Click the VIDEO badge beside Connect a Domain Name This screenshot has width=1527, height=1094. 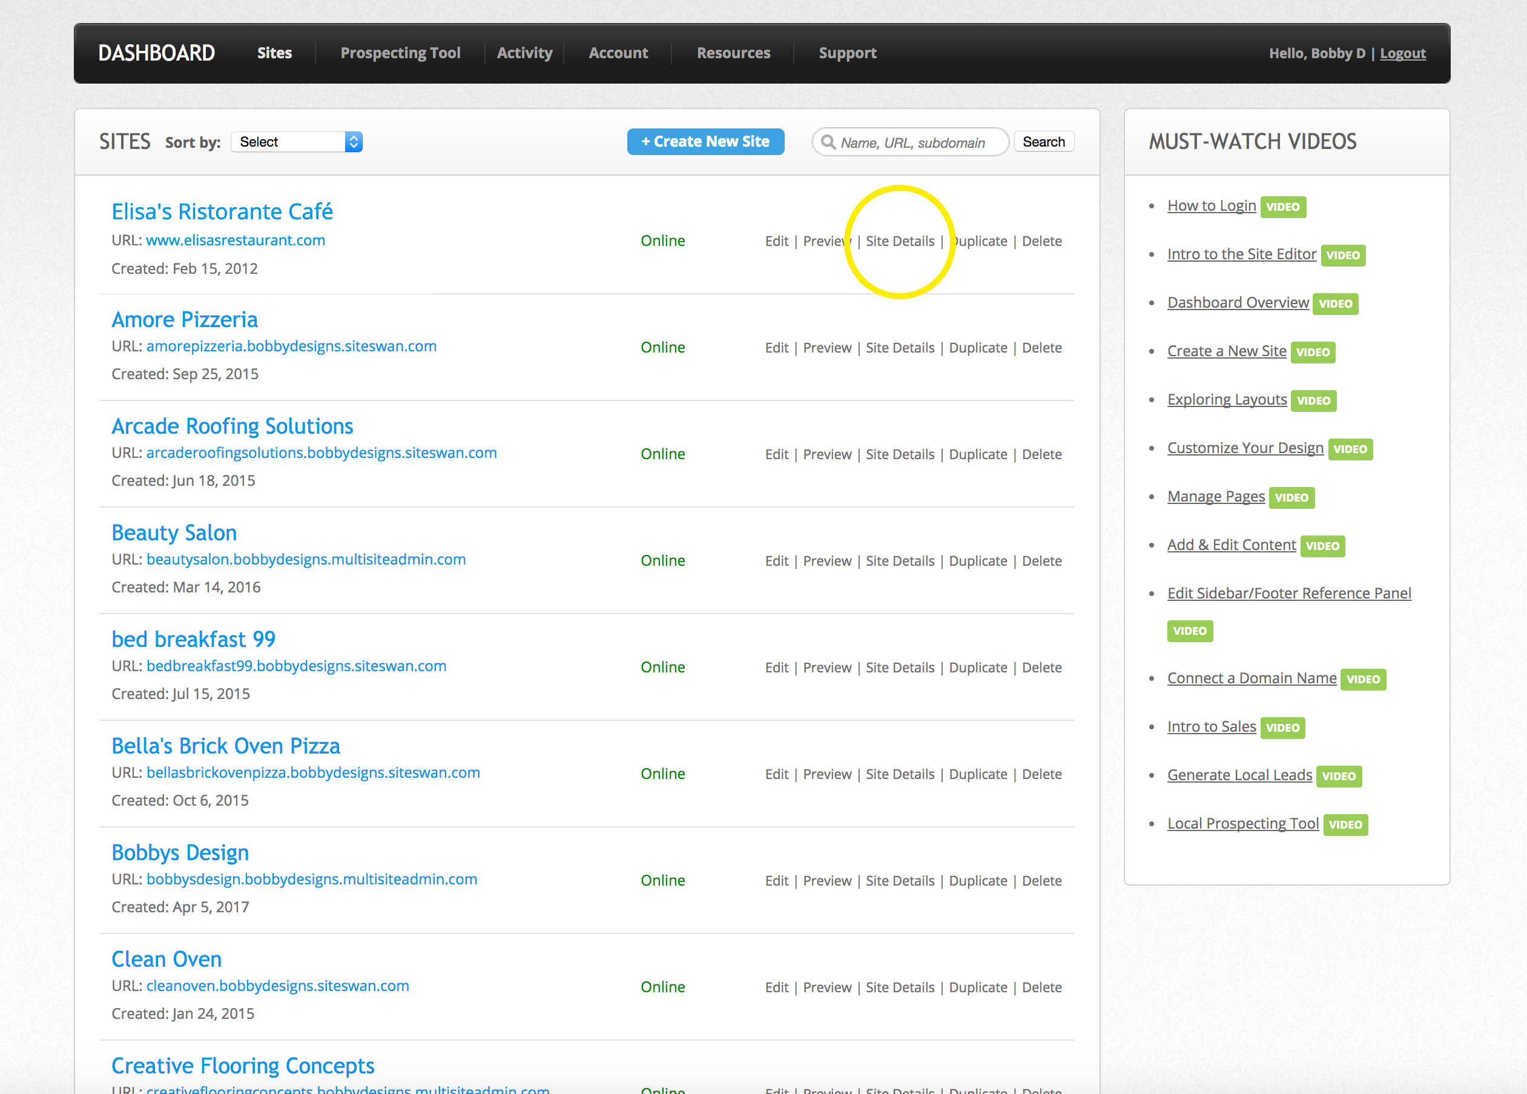[x=1363, y=679]
